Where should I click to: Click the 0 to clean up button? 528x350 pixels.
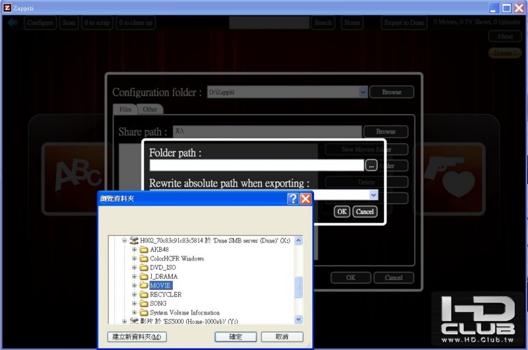pyautogui.click(x=135, y=23)
